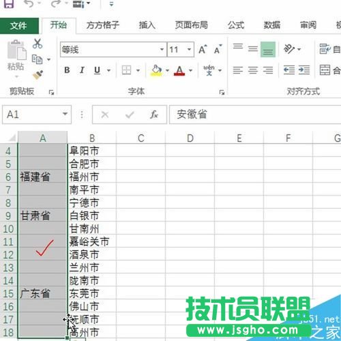Open the 审阅 tab
The height and width of the screenshot is (341, 341).
pos(308,25)
